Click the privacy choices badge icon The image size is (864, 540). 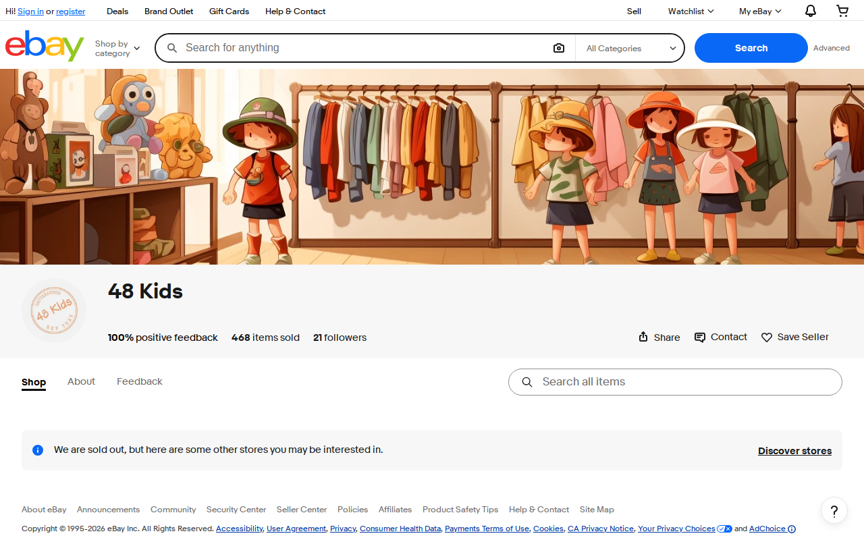pyautogui.click(x=725, y=529)
